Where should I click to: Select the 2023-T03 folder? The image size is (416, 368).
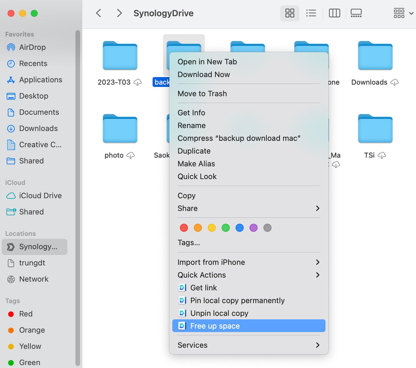120,56
